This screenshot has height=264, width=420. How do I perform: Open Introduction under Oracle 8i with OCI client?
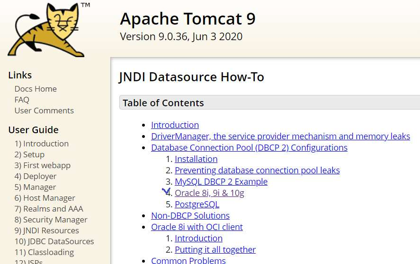198,238
